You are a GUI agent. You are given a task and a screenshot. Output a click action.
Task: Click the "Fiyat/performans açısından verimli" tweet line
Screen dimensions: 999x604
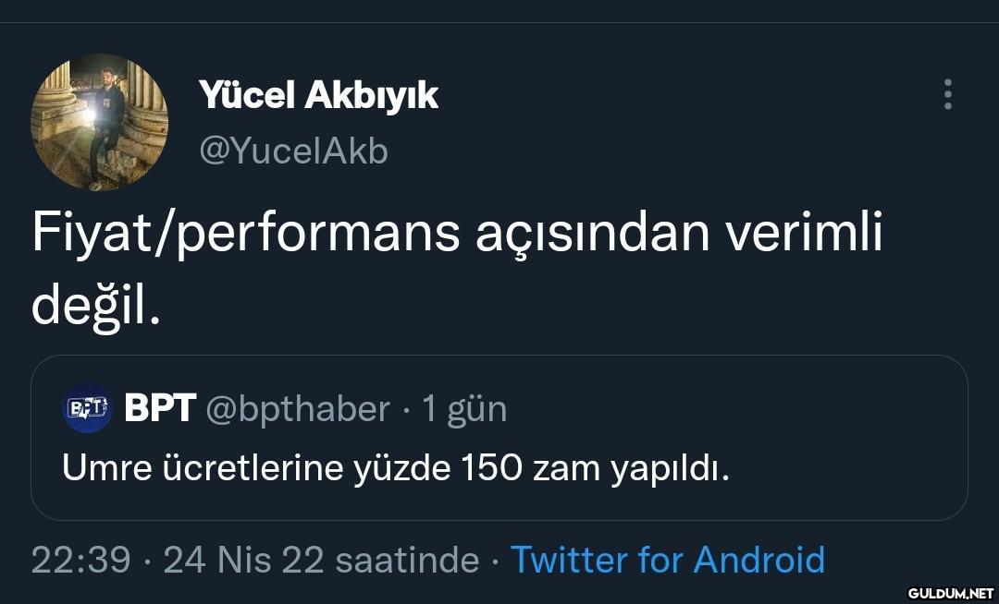point(457,235)
